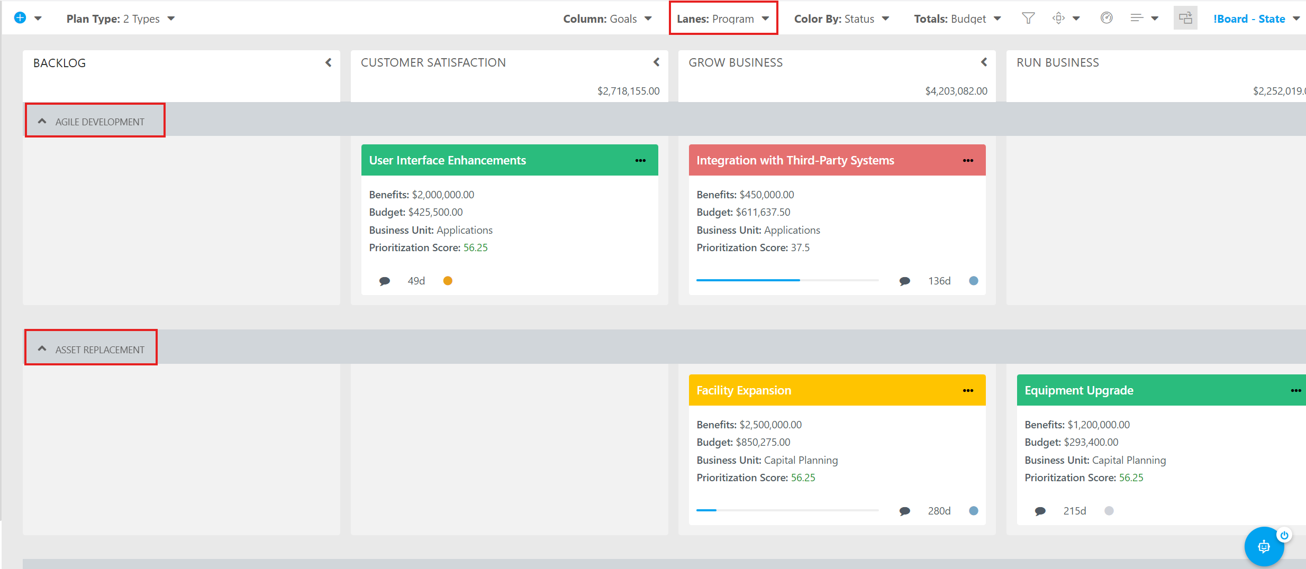
Task: Click the progress bar on Facility Expansion card
Action: tap(787, 510)
